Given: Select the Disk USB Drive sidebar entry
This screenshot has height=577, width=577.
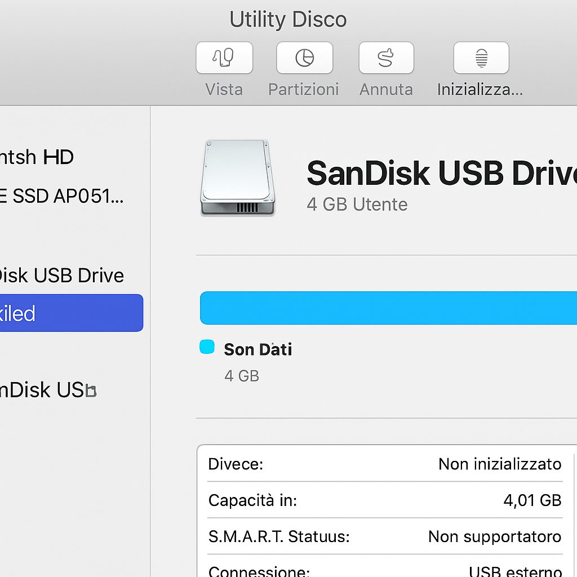Looking at the screenshot, I should pyautogui.click(x=62, y=275).
